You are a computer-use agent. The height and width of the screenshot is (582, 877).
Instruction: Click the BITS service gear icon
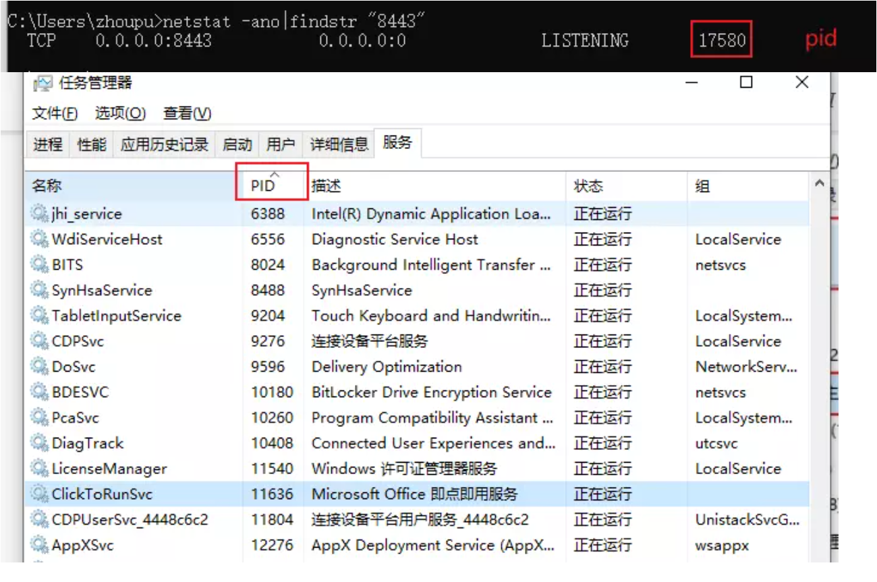point(40,265)
